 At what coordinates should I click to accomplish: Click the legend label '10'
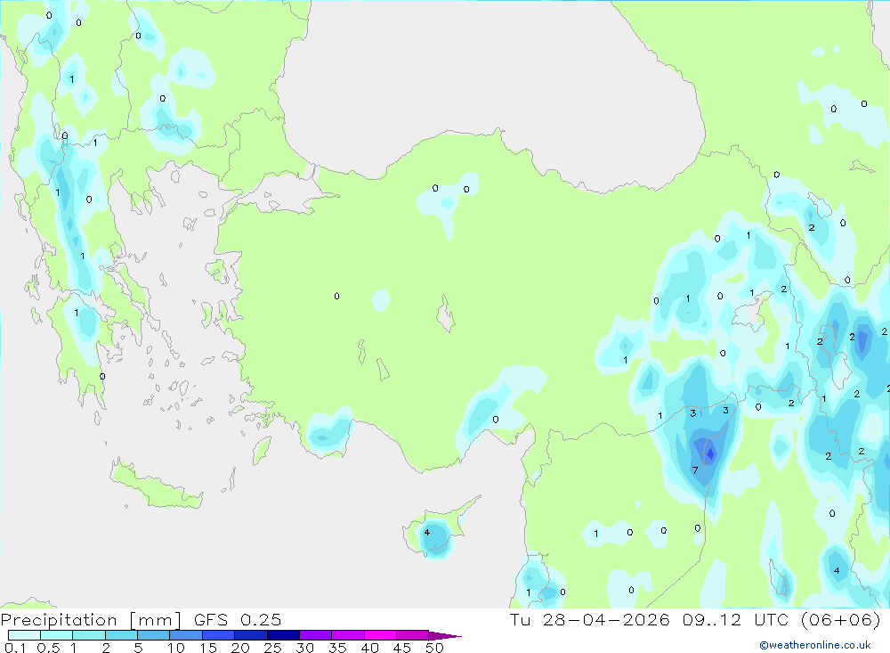(176, 648)
